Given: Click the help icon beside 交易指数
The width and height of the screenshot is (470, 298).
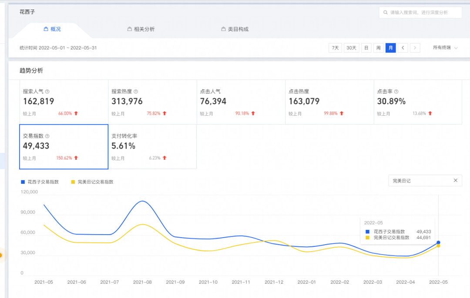Looking at the screenshot, I should pos(47,136).
